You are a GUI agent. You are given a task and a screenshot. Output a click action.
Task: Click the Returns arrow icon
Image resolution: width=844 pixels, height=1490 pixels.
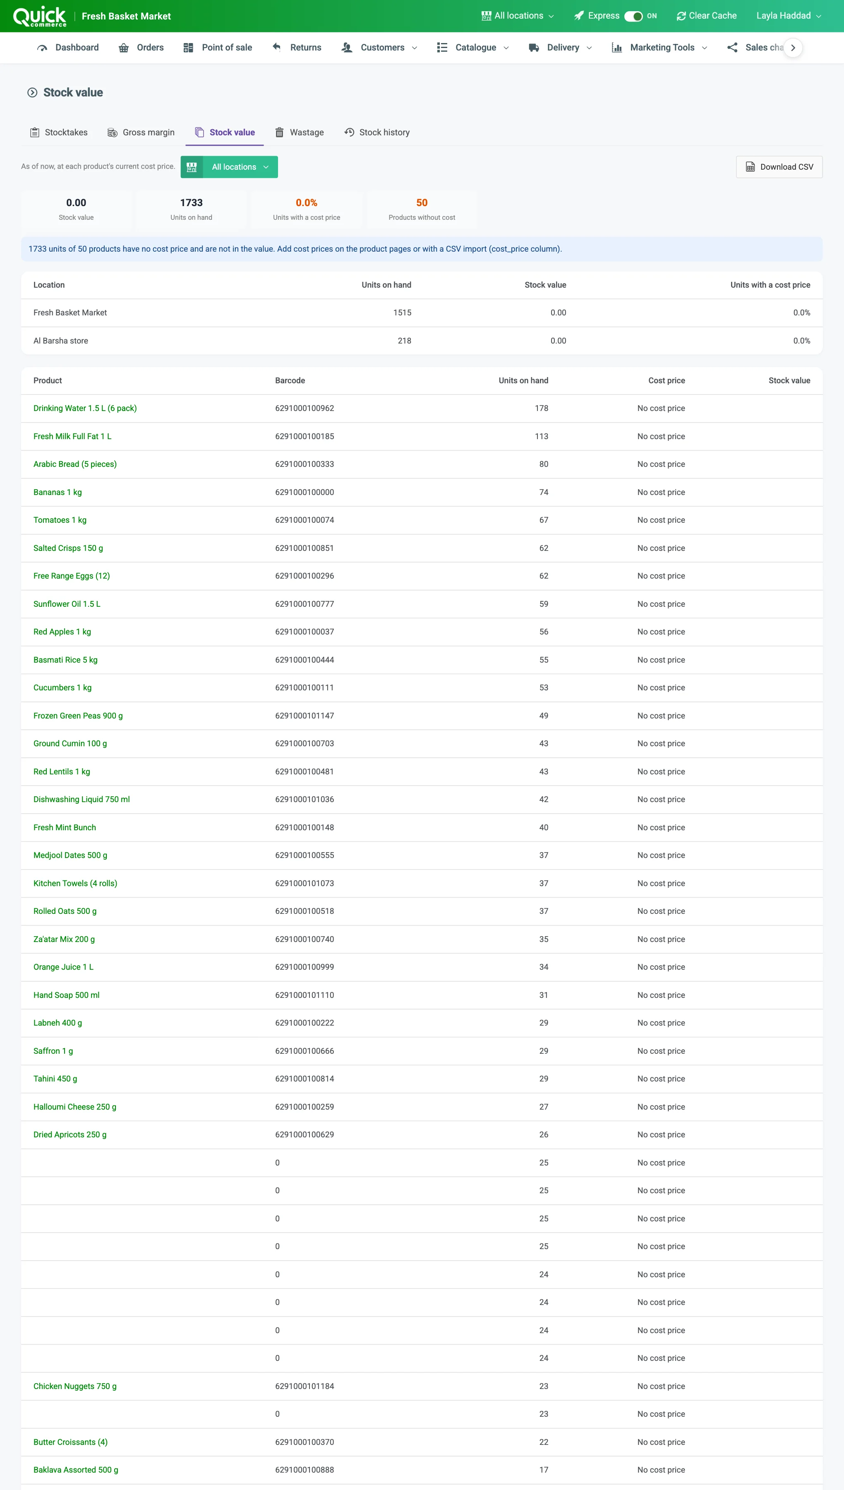click(276, 48)
